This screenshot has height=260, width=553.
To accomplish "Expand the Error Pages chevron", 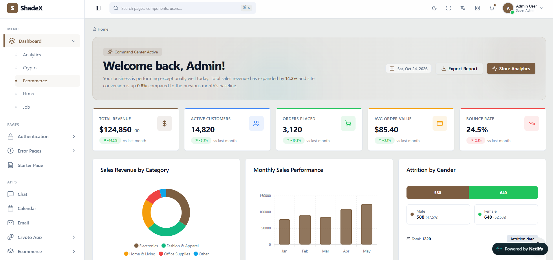I will pyautogui.click(x=74, y=151).
